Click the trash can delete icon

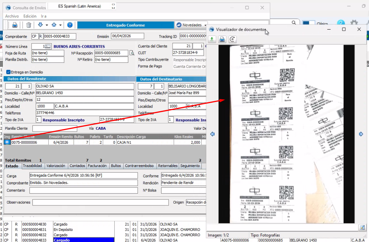pos(29,25)
